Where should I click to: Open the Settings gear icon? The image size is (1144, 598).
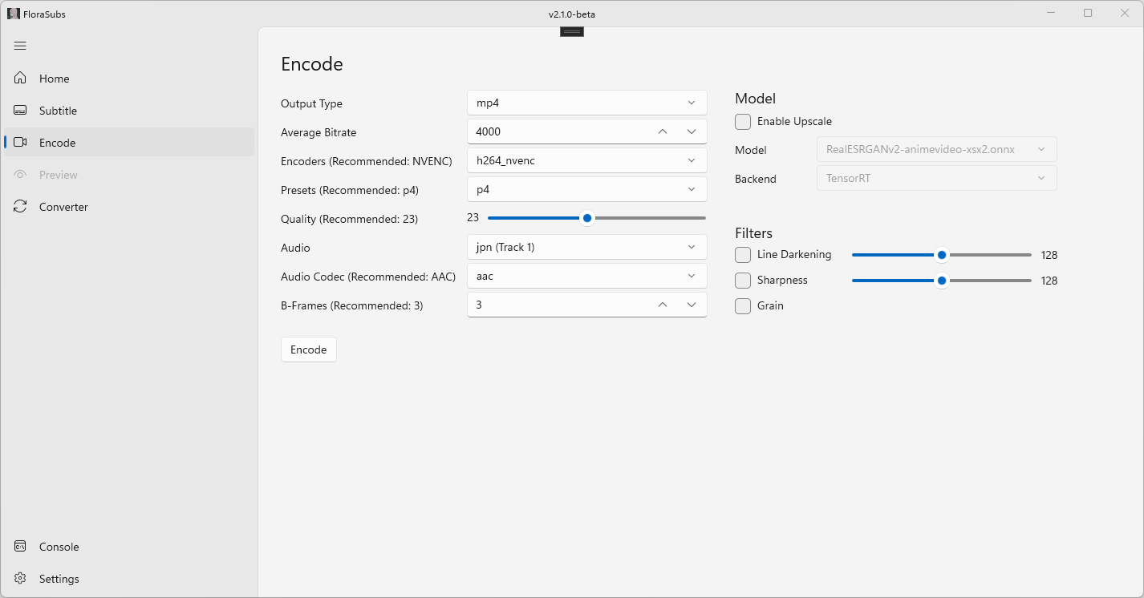(21, 579)
